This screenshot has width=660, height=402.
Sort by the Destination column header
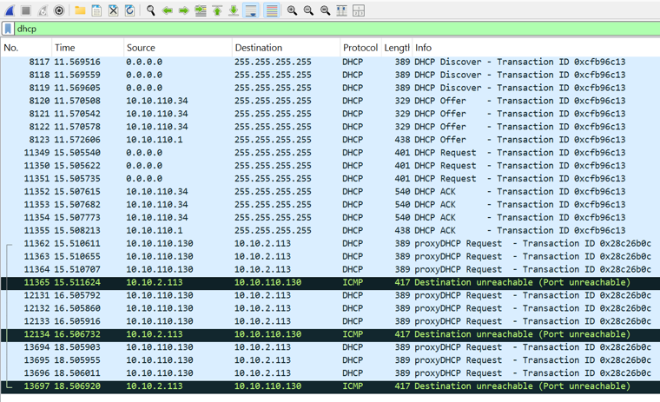[x=286, y=48]
